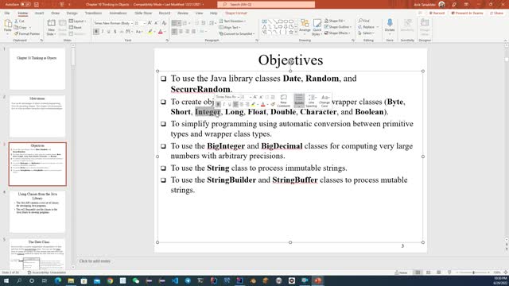Toggle Bold in floating mini toolbar
Viewport: 509px width, 286px height.
pos(218,104)
